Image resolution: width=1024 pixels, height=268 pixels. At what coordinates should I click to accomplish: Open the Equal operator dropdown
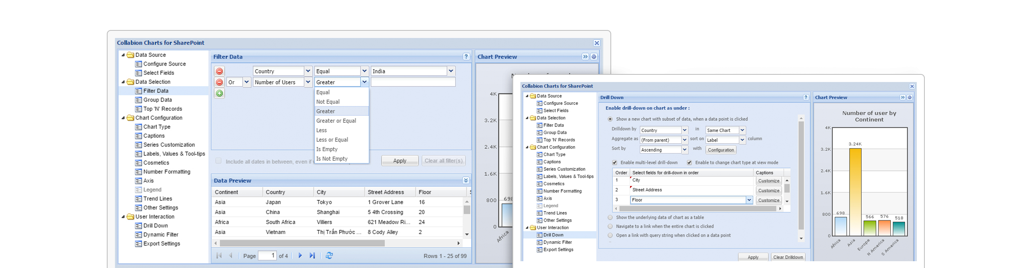(364, 71)
